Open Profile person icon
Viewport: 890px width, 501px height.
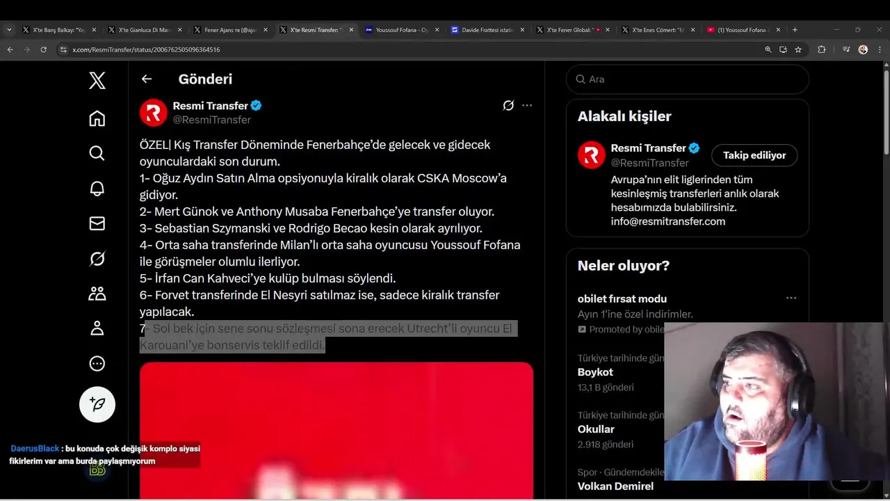pos(97,328)
